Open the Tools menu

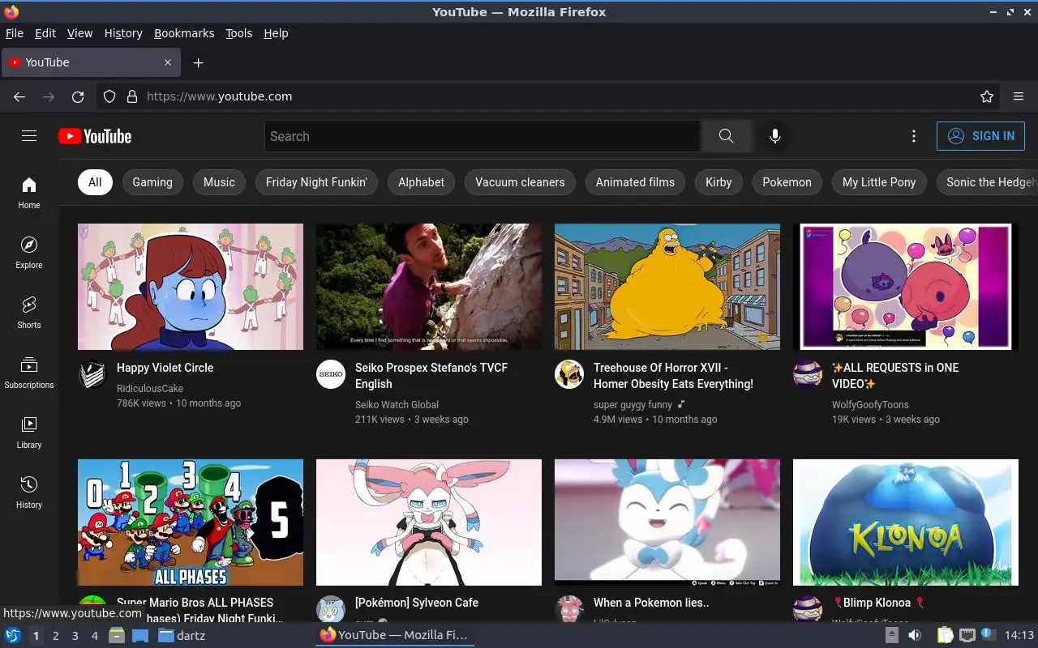point(239,33)
